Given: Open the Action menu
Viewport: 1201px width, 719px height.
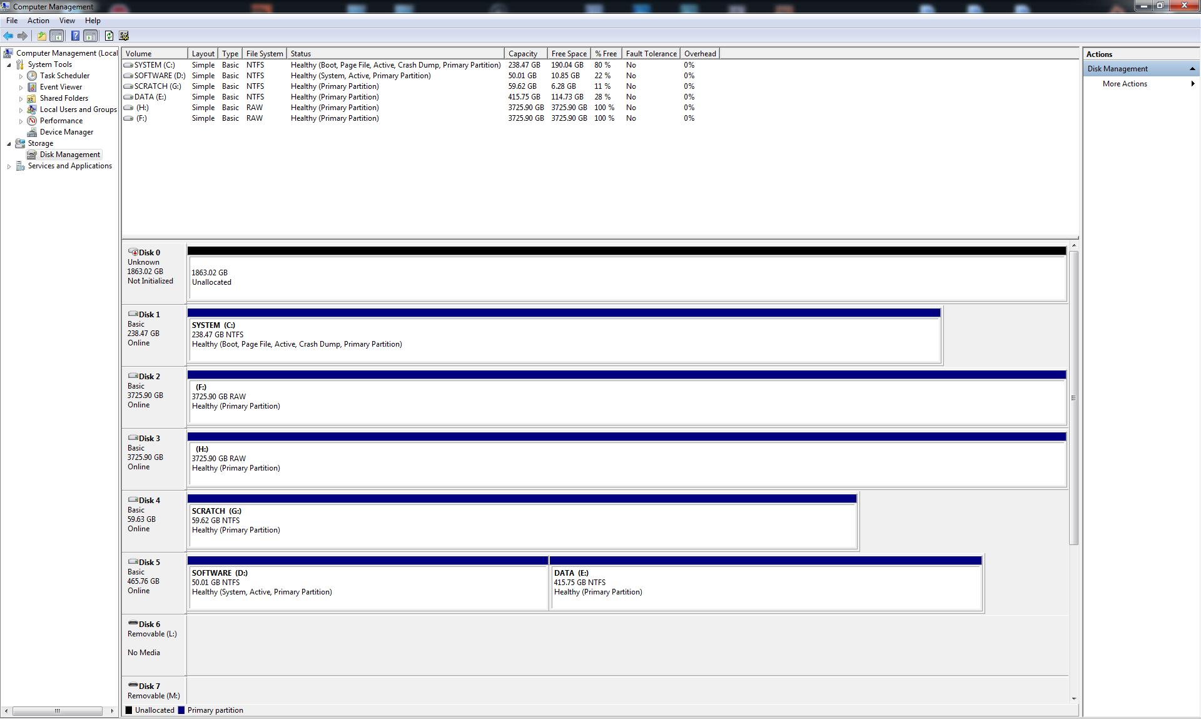Looking at the screenshot, I should pos(38,21).
